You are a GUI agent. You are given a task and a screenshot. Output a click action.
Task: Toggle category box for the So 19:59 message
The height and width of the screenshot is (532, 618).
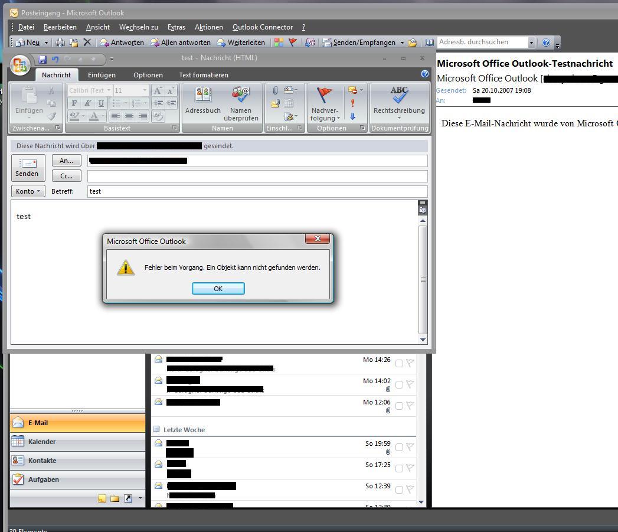[399, 447]
